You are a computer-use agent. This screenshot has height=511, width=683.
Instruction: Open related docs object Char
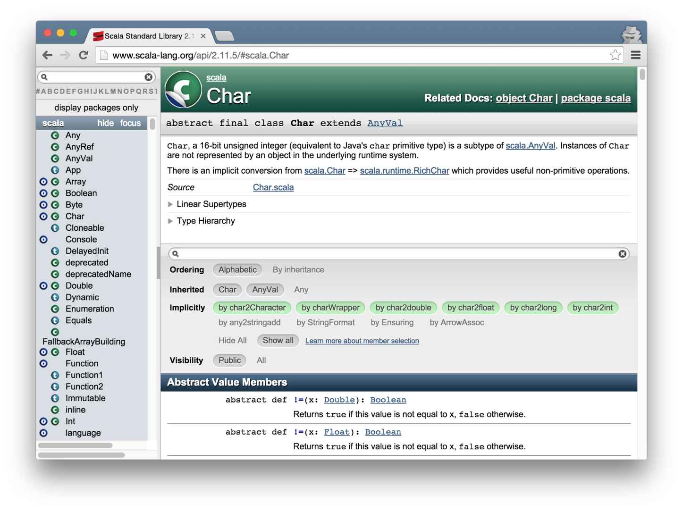click(524, 98)
